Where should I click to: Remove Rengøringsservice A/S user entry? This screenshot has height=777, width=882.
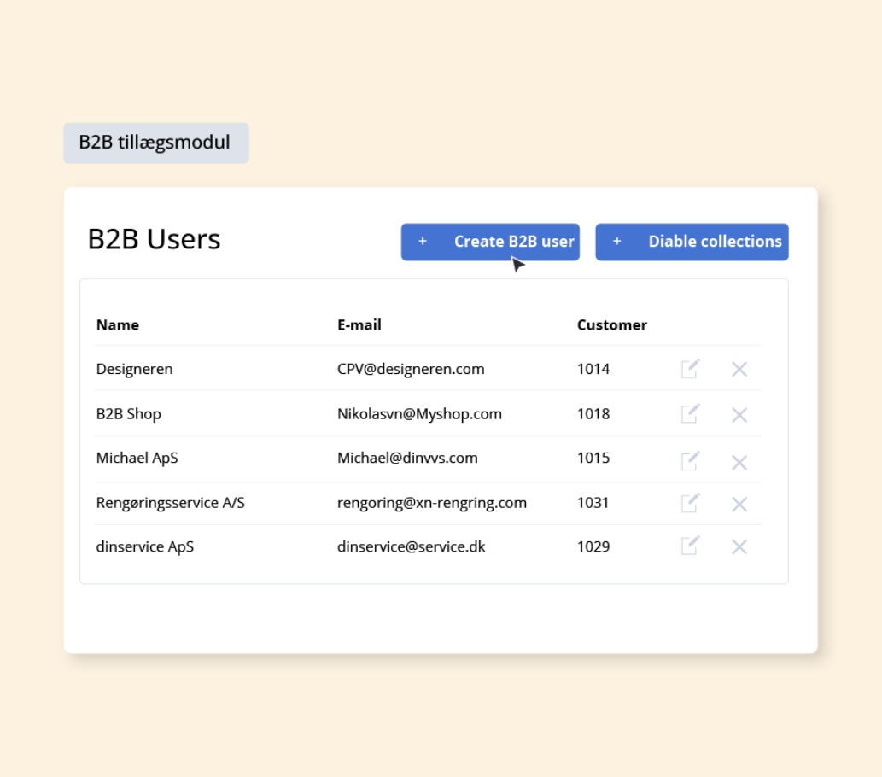(739, 505)
